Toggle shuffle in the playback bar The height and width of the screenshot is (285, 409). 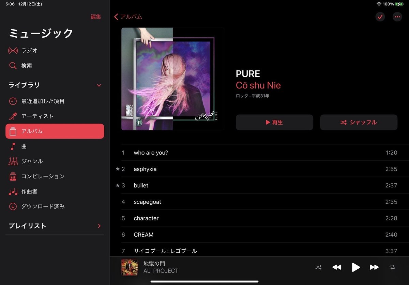click(318, 267)
